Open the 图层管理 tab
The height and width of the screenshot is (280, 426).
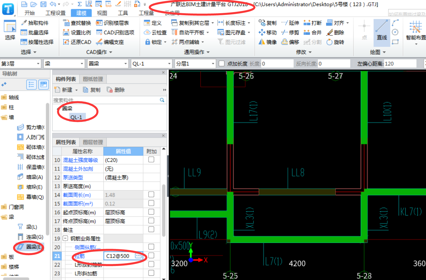point(93,142)
